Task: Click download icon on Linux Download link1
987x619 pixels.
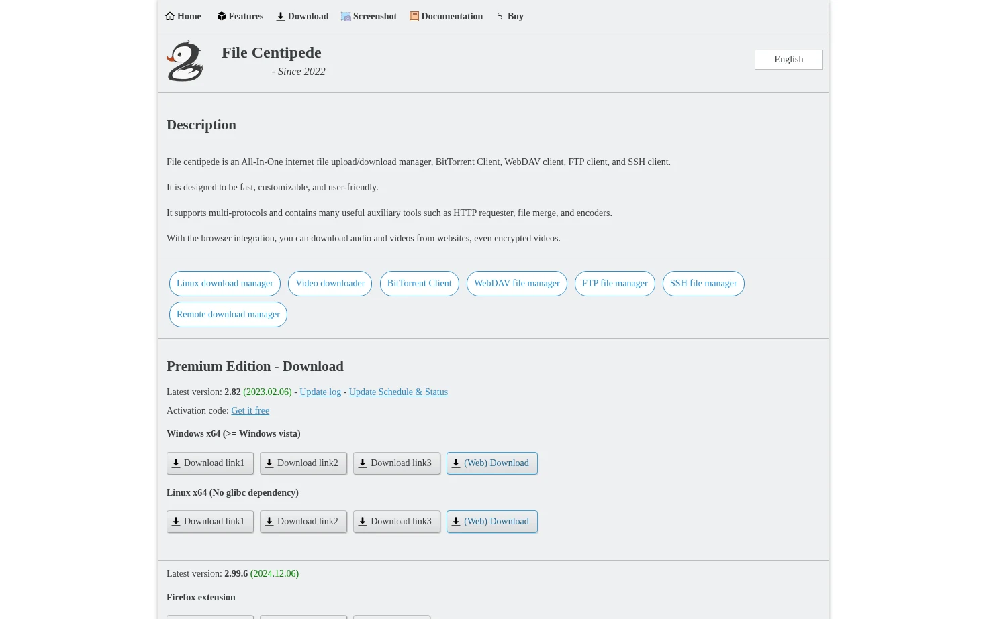Action: click(x=176, y=522)
